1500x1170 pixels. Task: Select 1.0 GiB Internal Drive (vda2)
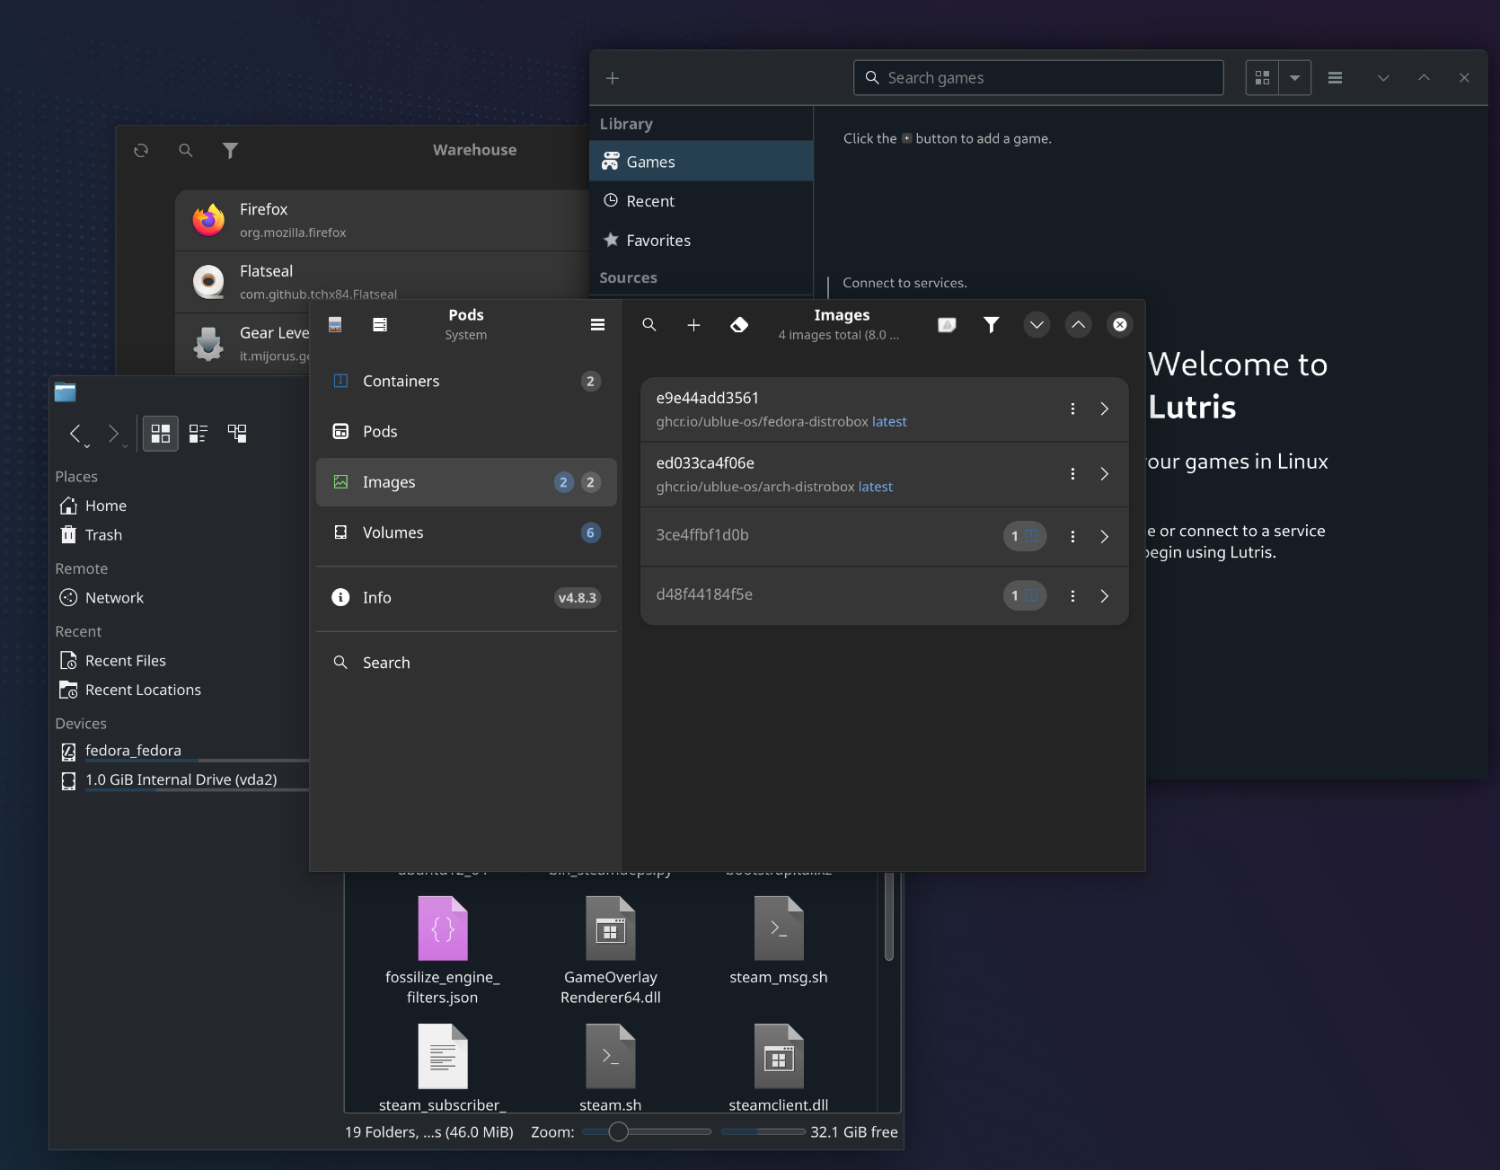click(179, 780)
